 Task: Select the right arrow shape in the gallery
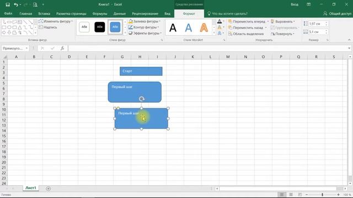coord(4,32)
